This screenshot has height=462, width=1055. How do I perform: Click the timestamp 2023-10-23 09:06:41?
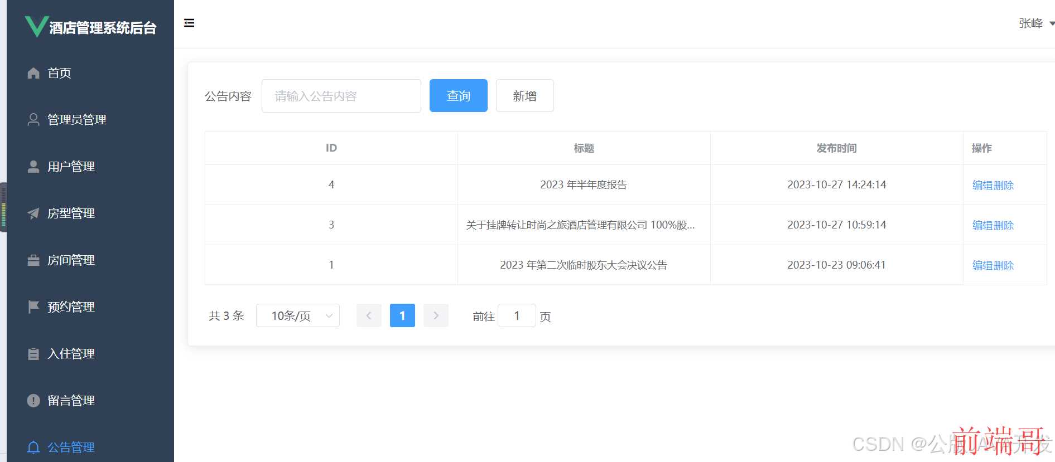click(836, 265)
